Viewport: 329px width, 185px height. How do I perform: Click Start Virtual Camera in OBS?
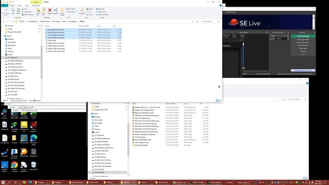303,42
